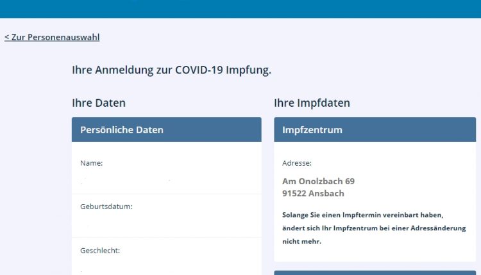This screenshot has height=275, width=481.
Task: Click the Persönliche Daten panel header
Action: (166, 129)
